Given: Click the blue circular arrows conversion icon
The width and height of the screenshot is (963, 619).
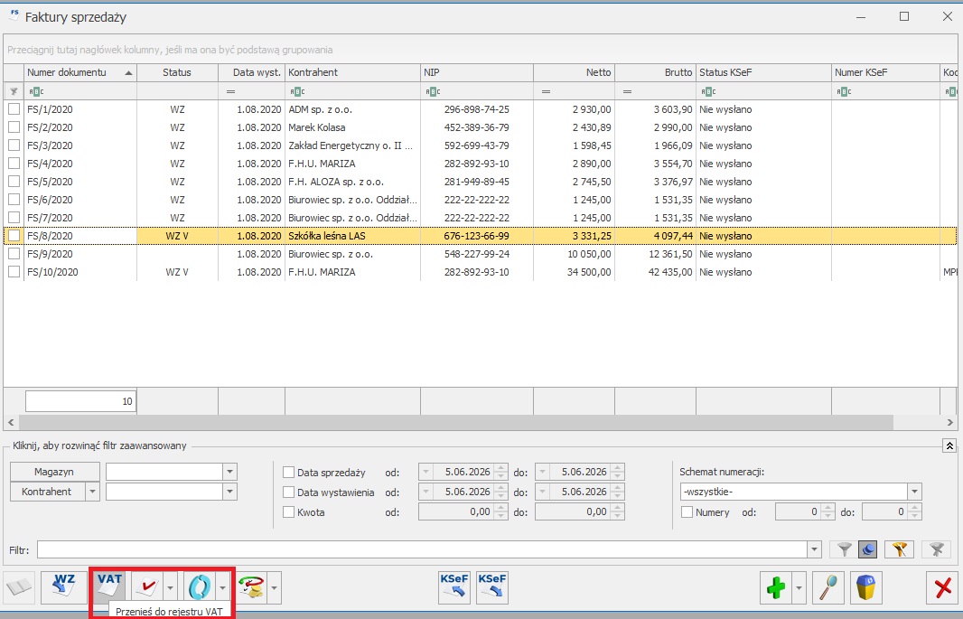Looking at the screenshot, I should (x=199, y=587).
